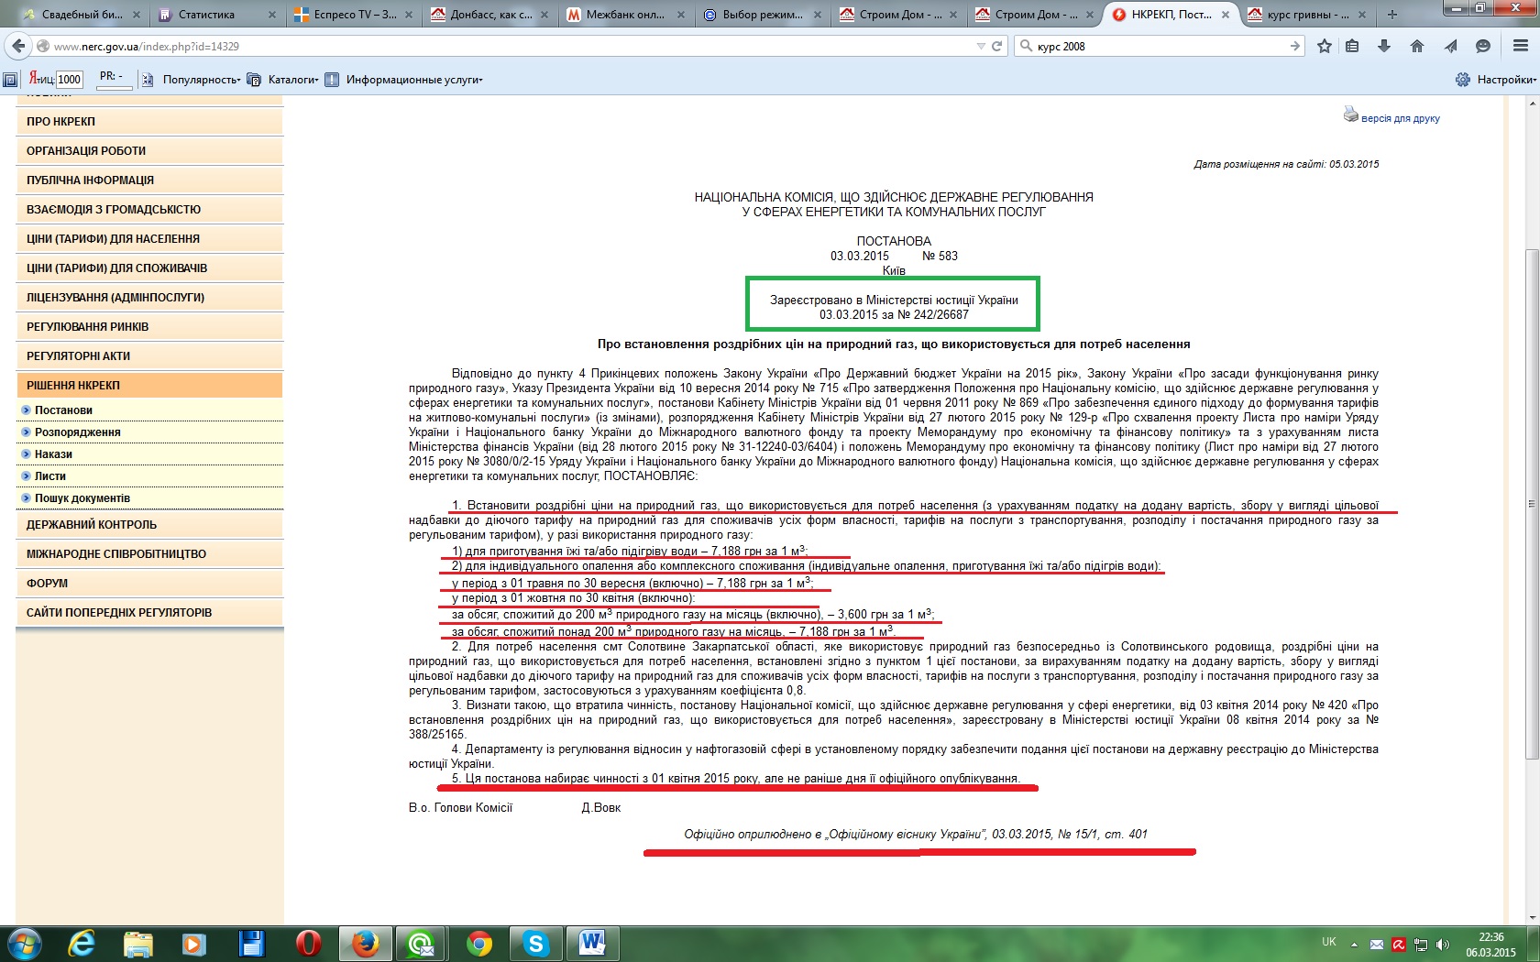Click the search field with курс 2008

[x=1160, y=46]
